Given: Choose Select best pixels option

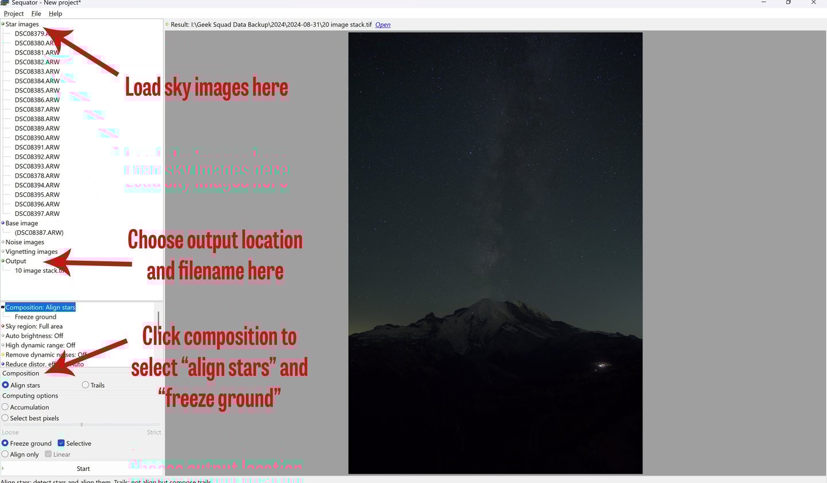Looking at the screenshot, I should pos(5,418).
